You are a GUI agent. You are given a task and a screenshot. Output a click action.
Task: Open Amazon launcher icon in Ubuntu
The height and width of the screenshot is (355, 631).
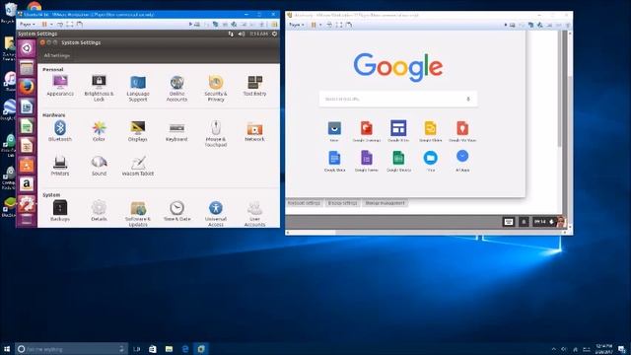tap(27, 184)
